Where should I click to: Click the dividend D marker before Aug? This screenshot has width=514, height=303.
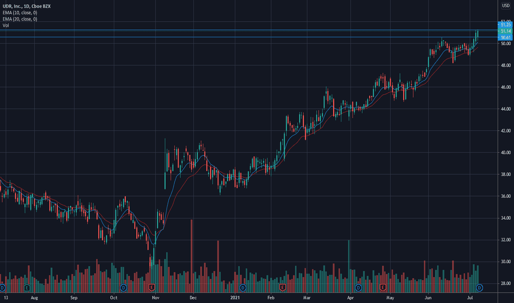coord(2,288)
